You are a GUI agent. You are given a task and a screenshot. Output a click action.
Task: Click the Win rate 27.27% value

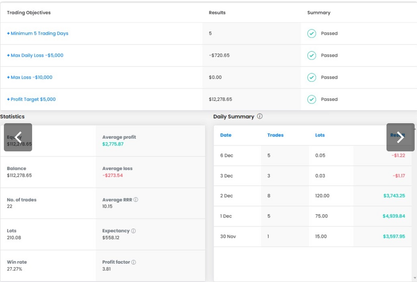(14, 269)
